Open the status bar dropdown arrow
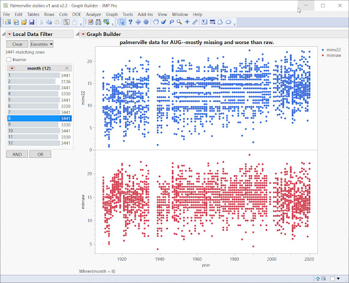The image size is (349, 283). [x=338, y=279]
